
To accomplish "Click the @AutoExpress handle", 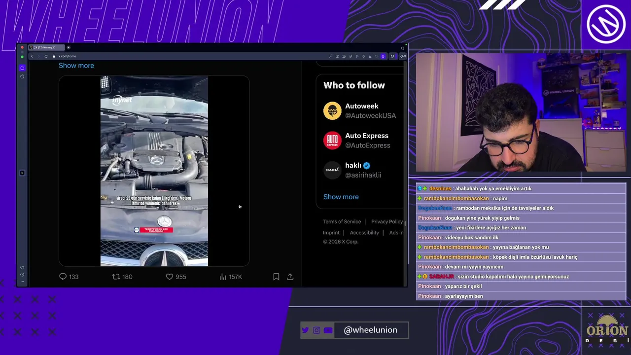I will [368, 145].
